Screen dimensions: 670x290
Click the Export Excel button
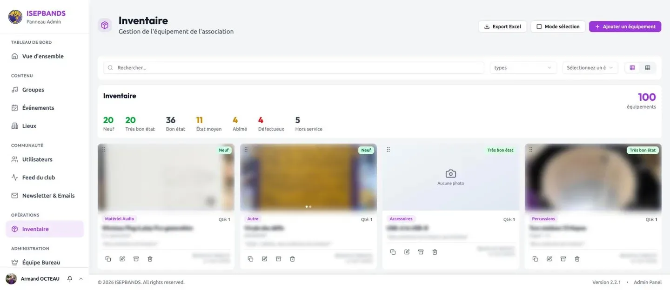(502, 26)
